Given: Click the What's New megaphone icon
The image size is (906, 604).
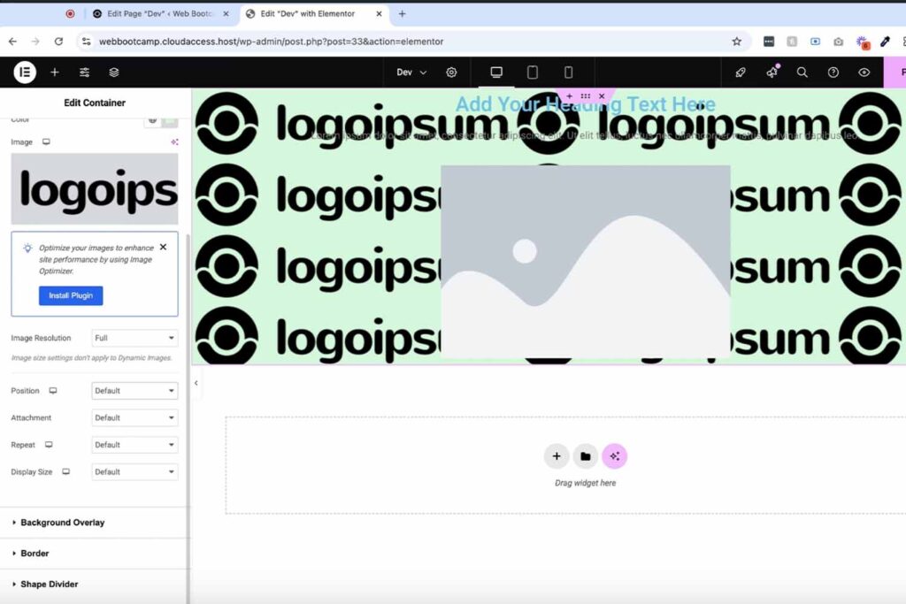Looking at the screenshot, I should [772, 73].
